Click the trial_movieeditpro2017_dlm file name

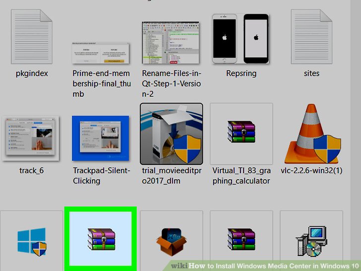click(172, 176)
